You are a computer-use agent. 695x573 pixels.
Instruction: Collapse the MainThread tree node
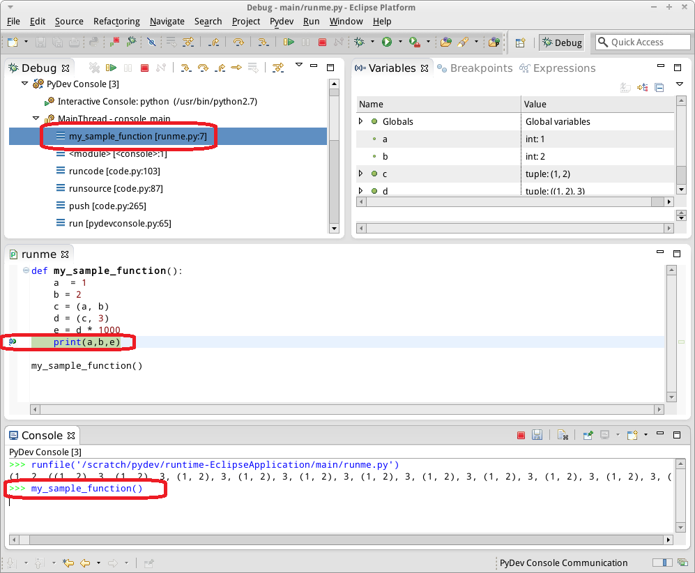pyautogui.click(x=36, y=119)
